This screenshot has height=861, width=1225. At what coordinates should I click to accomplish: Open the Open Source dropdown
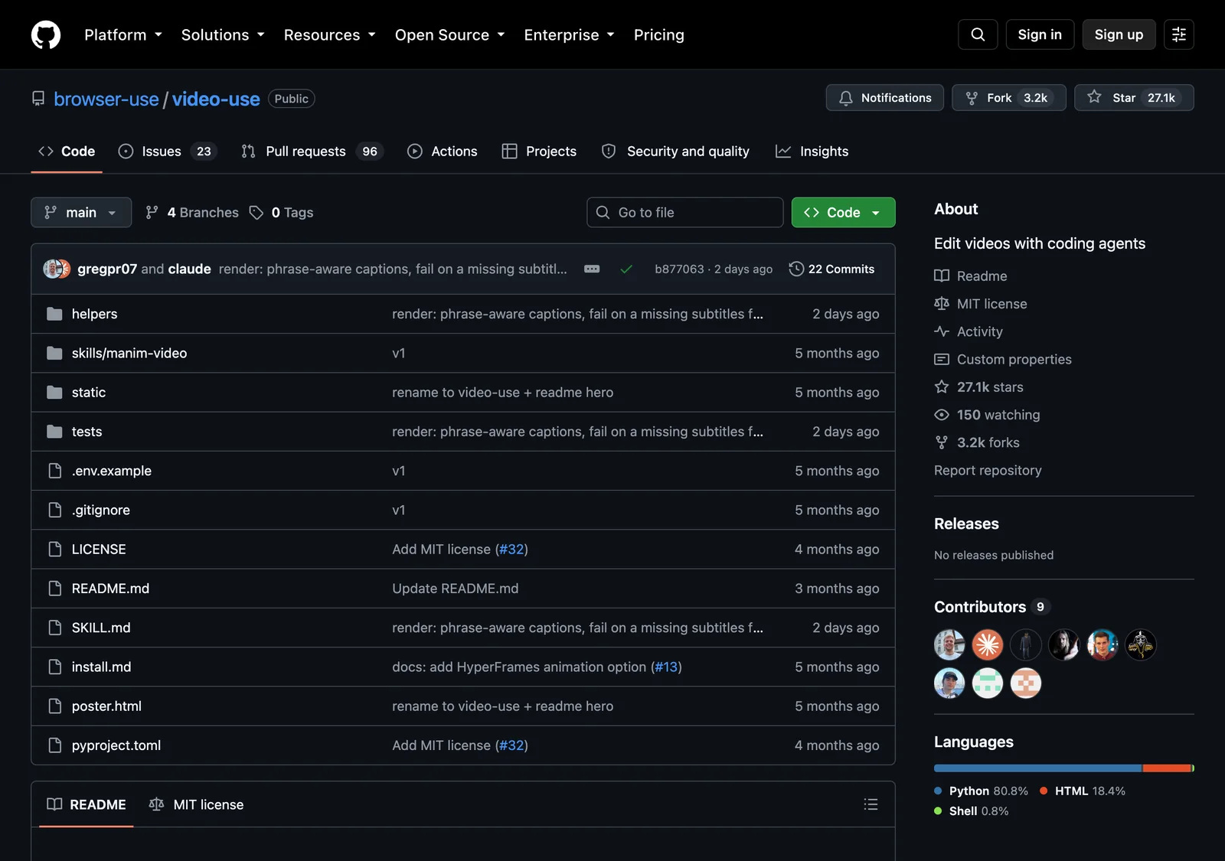pyautogui.click(x=450, y=35)
